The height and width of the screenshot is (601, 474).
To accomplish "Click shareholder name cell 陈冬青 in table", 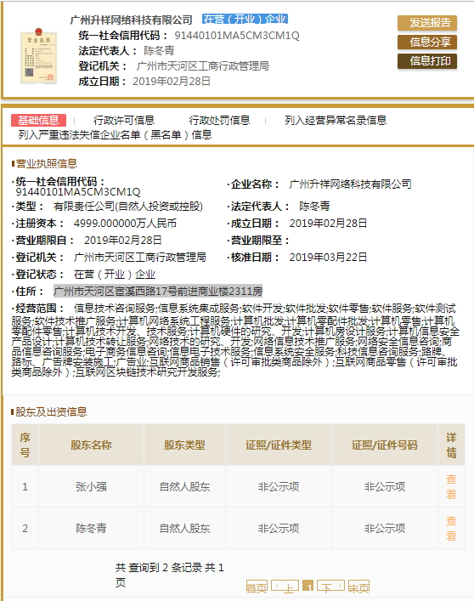I will point(91,529).
